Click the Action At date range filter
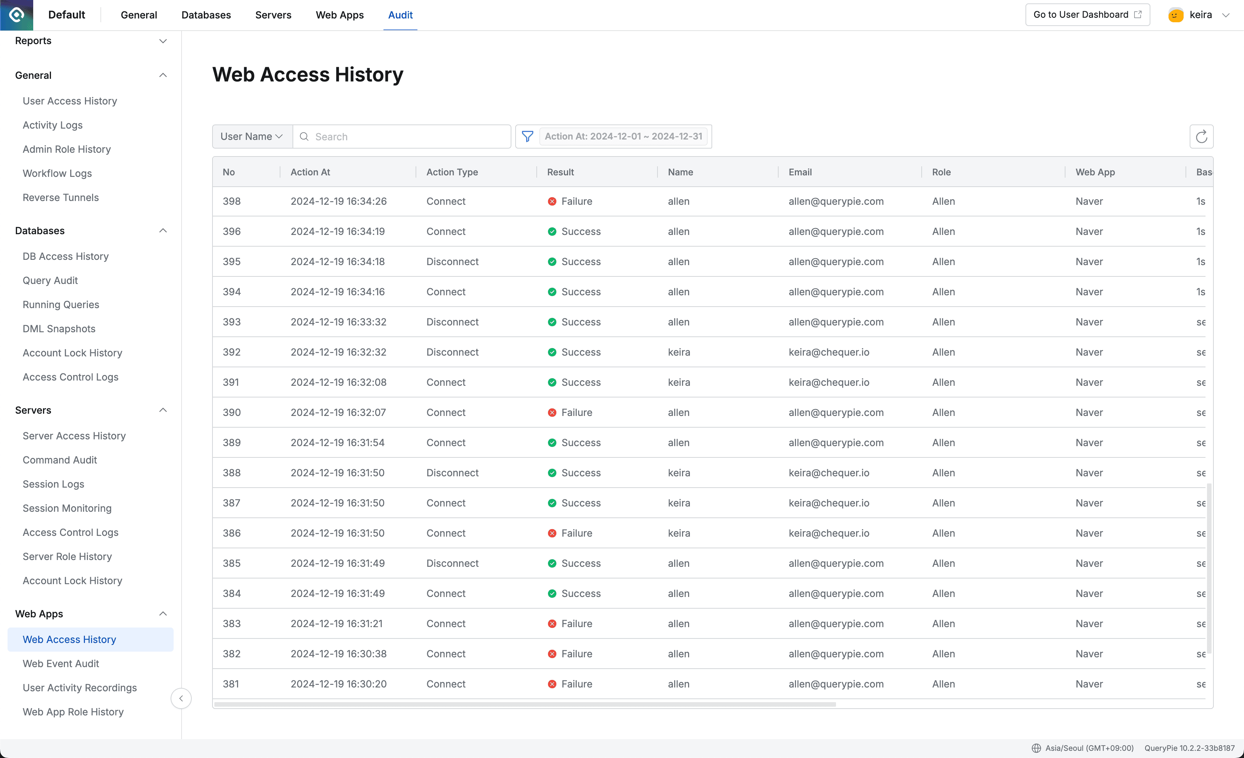Screen dimensions: 1244x758 pos(624,136)
